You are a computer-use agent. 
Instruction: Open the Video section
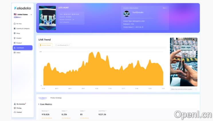(18, 53)
